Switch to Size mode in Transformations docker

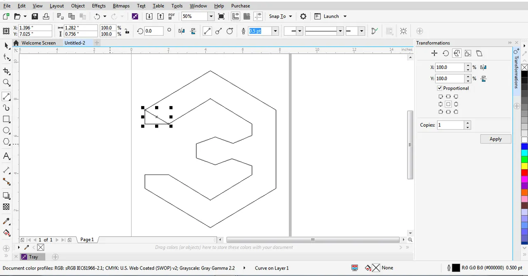(x=468, y=53)
